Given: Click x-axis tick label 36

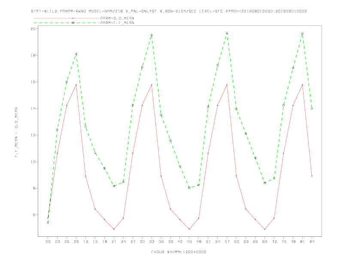Looking at the screenshot, I should click(x=161, y=242).
